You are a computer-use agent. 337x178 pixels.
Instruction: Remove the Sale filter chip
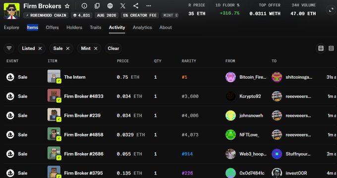(68, 48)
